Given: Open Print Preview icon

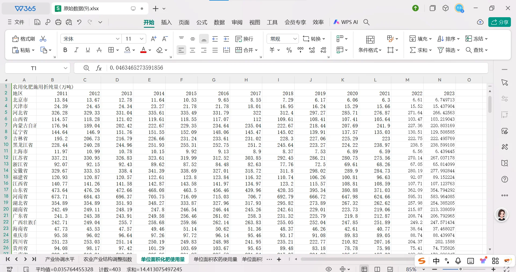Looking at the screenshot, I should pos(69,22).
